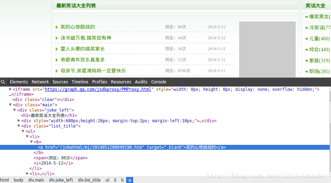Click the Elements panel vertical scrollbar
Screen dimensions: 331x183
click(330, 132)
